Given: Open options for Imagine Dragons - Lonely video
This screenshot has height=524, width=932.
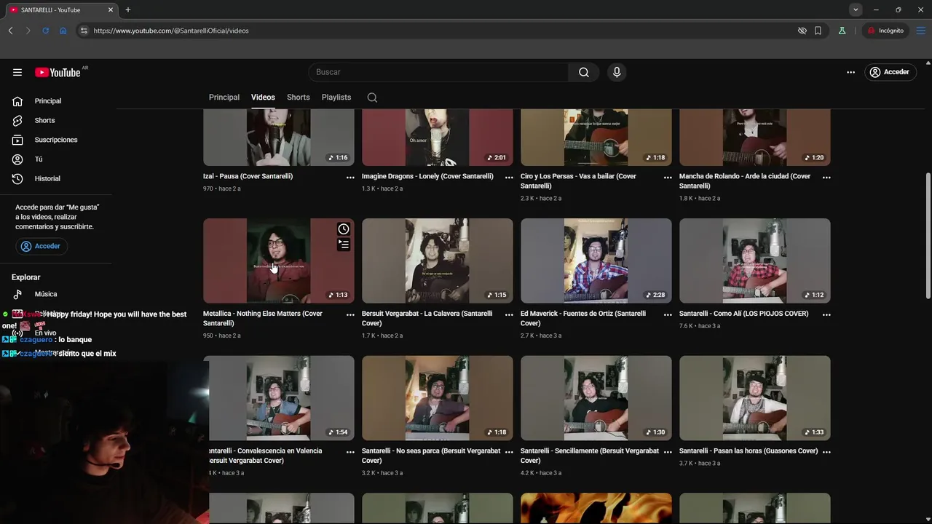Looking at the screenshot, I should 509,178.
